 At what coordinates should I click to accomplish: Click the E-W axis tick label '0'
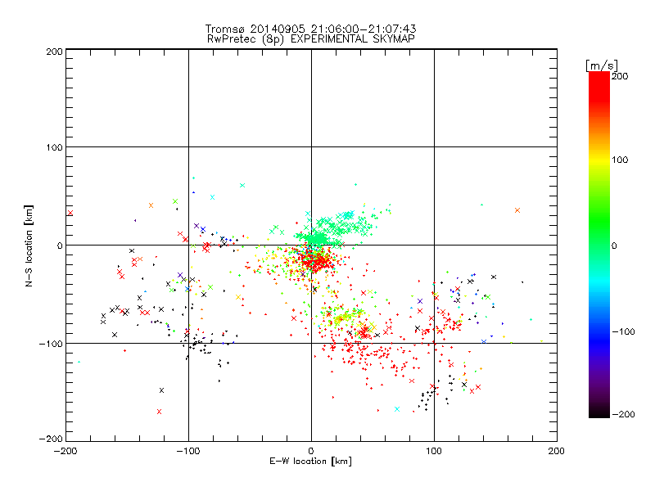[x=311, y=451]
